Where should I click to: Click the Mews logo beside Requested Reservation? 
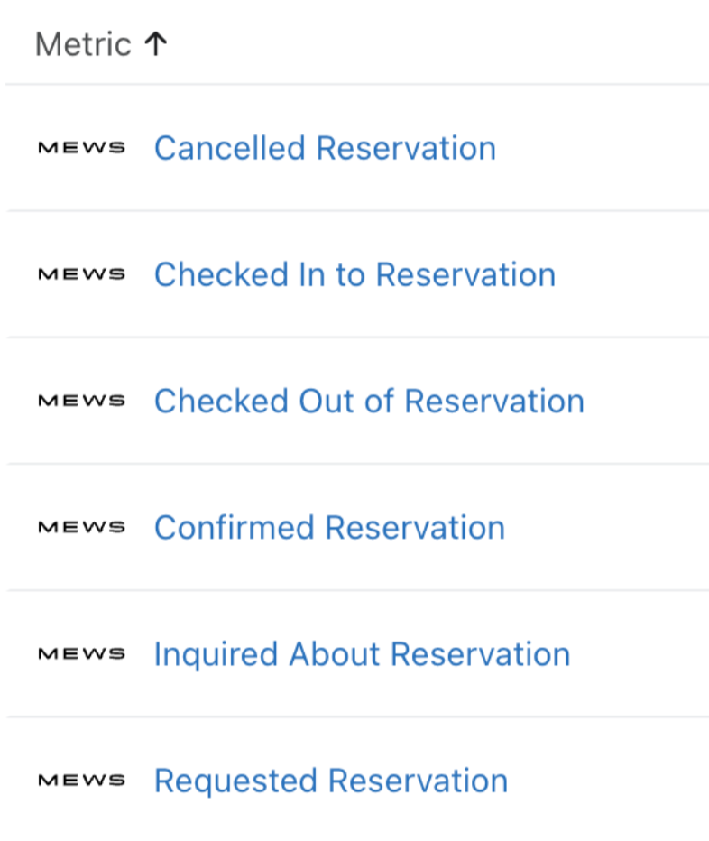click(x=81, y=780)
